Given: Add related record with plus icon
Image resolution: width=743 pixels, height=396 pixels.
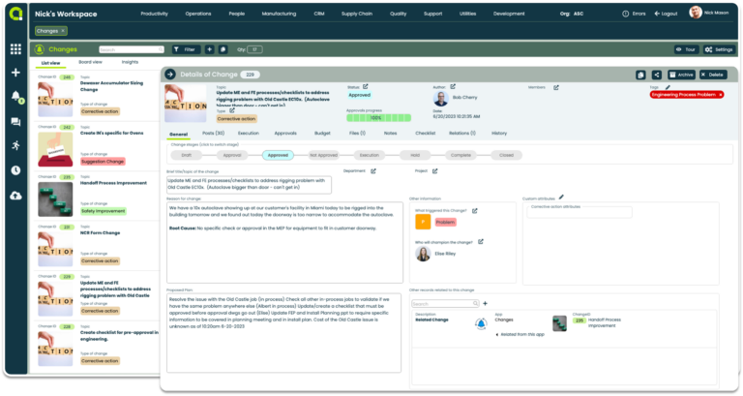Looking at the screenshot, I should (x=485, y=303).
